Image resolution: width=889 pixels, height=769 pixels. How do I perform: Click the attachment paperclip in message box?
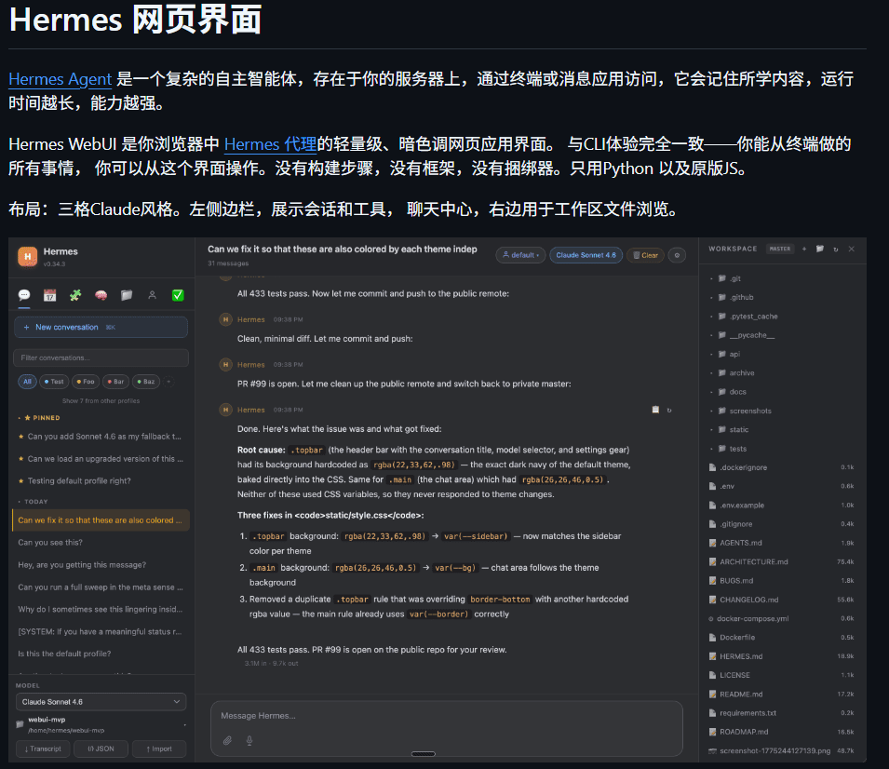click(x=226, y=740)
